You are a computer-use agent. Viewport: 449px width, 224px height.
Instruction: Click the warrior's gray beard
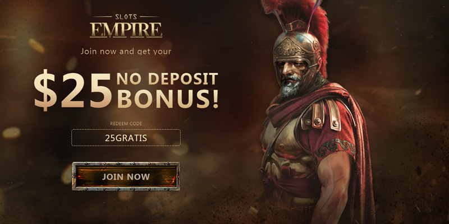(290, 87)
